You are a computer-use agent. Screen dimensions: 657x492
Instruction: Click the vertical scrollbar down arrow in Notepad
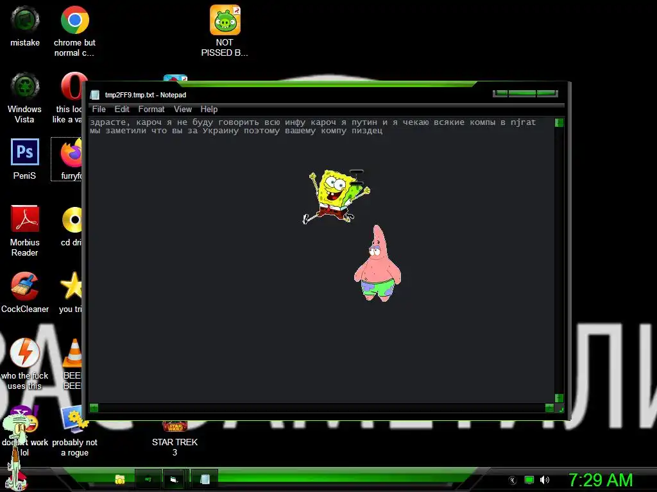click(559, 398)
